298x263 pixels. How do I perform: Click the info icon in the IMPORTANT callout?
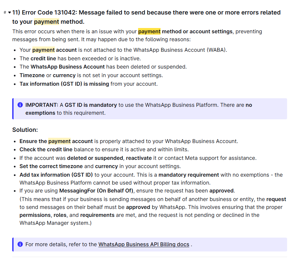tap(20, 105)
